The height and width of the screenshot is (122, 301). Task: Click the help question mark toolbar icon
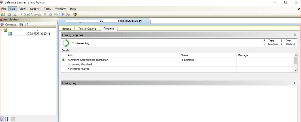75,14
